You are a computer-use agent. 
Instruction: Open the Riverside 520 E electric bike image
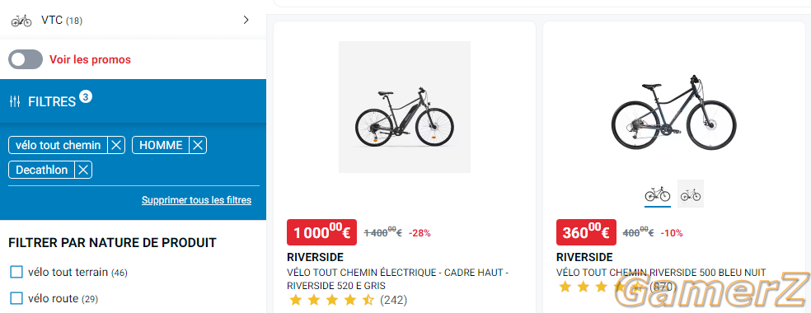pyautogui.click(x=405, y=107)
